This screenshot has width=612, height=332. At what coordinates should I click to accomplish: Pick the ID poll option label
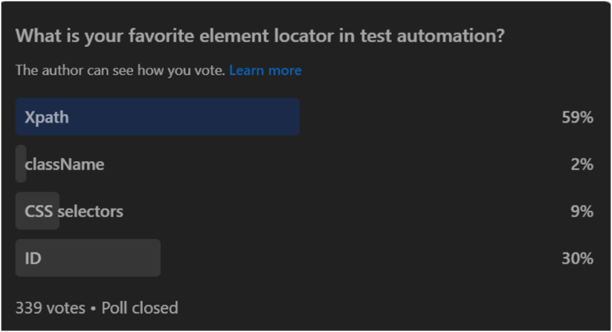33,258
